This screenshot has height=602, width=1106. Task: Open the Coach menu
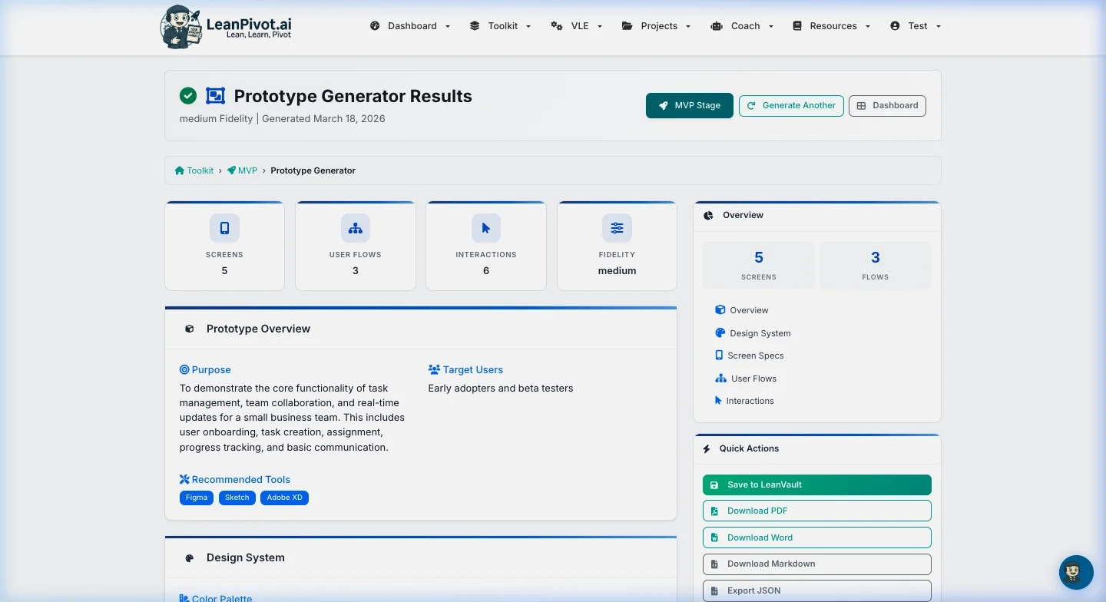pos(742,25)
